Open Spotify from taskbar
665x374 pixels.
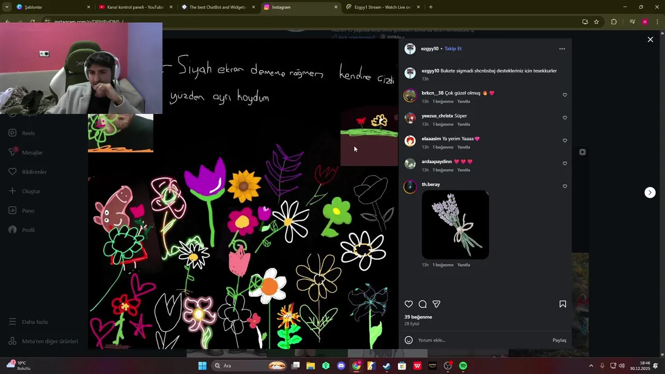463,366
